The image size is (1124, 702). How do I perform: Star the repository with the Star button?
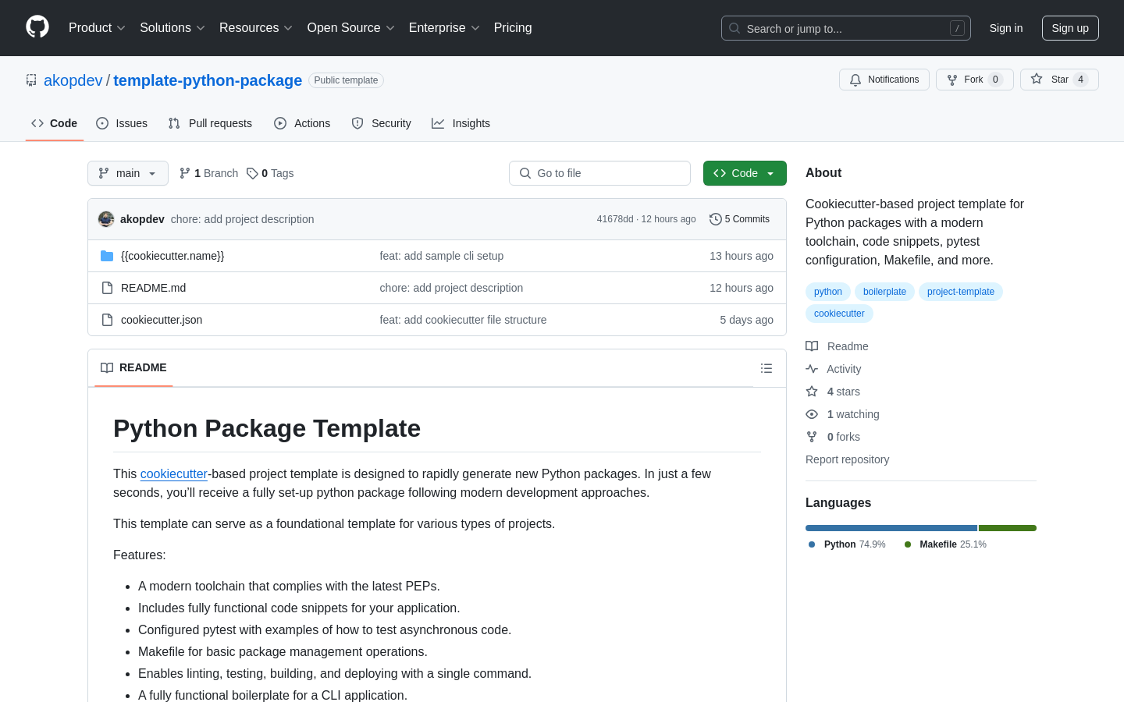point(1059,80)
